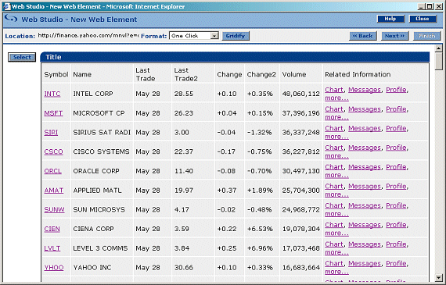Viewport: 446px width, 285px height.
Task: Open the Format dropdown arrow
Action: tap(214, 36)
